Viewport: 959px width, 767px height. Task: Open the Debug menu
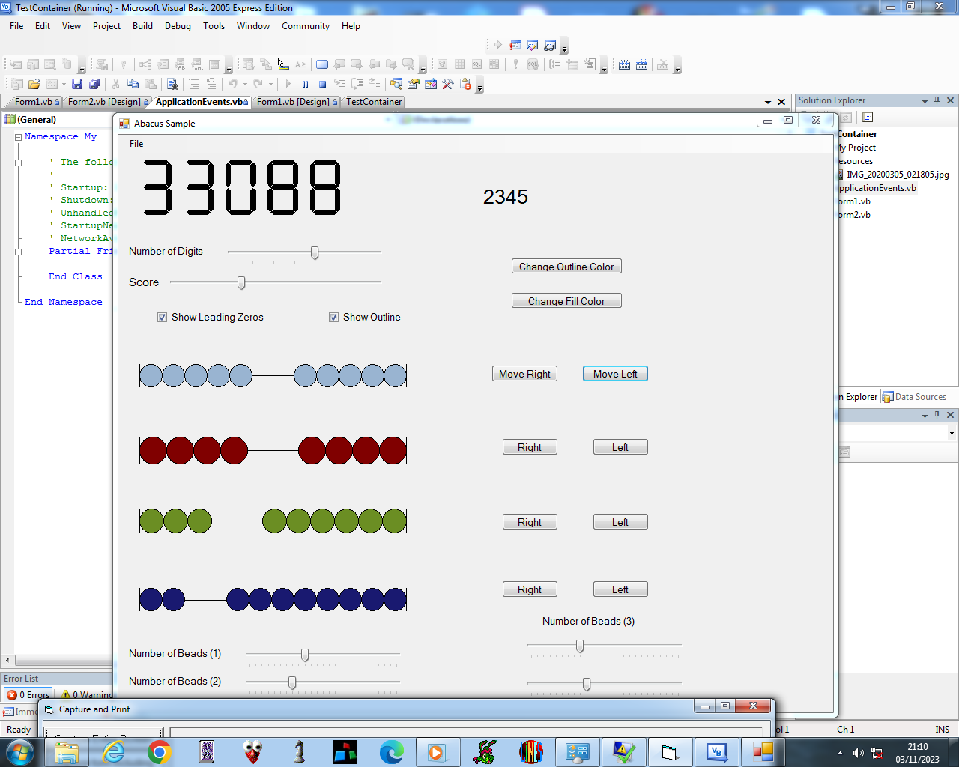(178, 25)
